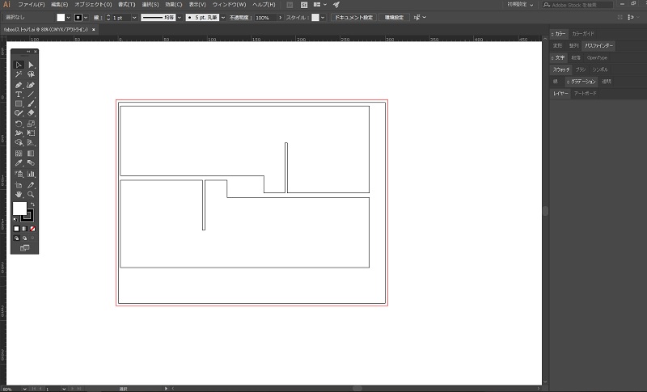Open the オブジェクト(O) menu
647x392 pixels.
93,5
